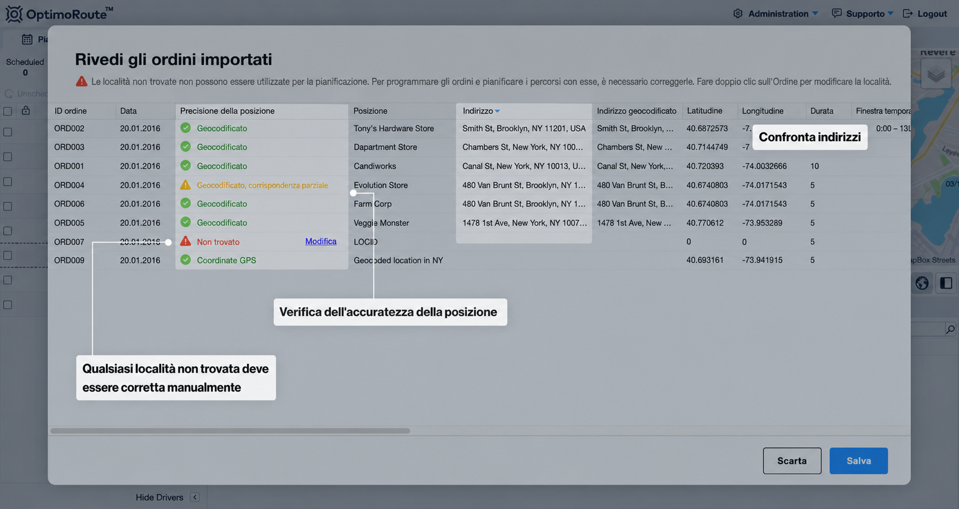Image resolution: width=959 pixels, height=509 pixels.
Task: Click the lock icon in order list header
Action: coord(26,110)
